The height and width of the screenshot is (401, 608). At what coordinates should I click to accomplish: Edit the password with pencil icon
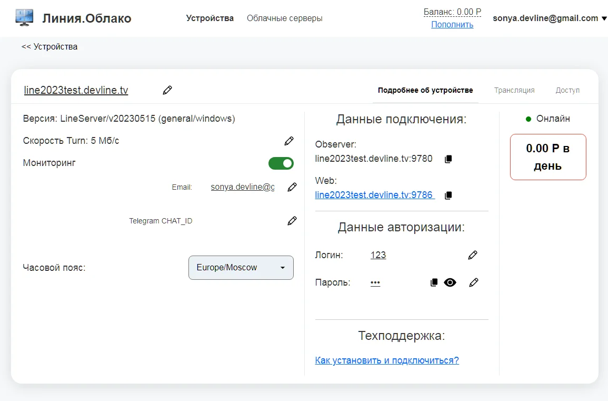[474, 282]
